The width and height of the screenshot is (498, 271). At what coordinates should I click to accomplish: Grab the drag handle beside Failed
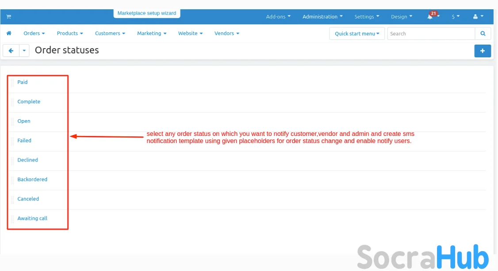13,141
